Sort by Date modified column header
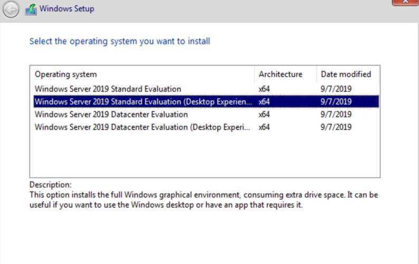This screenshot has width=419, height=264. coord(348,74)
